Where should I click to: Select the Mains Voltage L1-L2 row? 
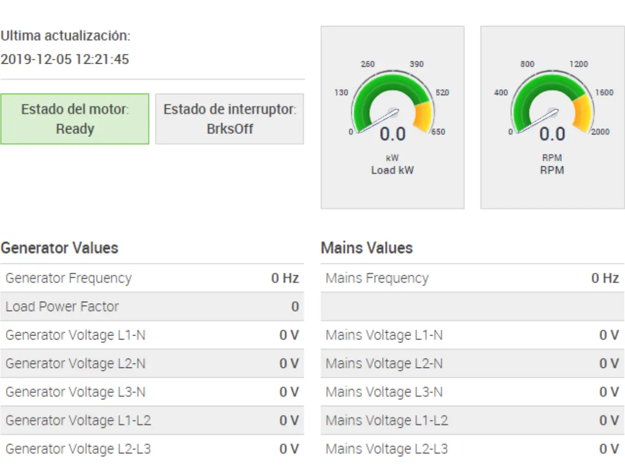pos(472,420)
